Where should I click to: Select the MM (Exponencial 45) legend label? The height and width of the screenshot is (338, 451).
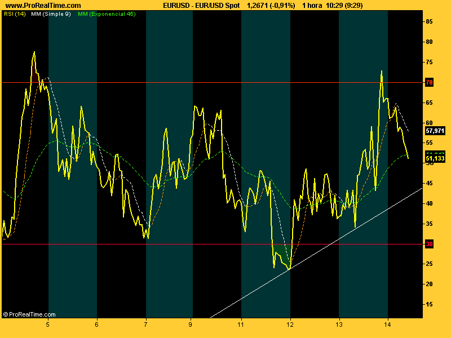(107, 14)
